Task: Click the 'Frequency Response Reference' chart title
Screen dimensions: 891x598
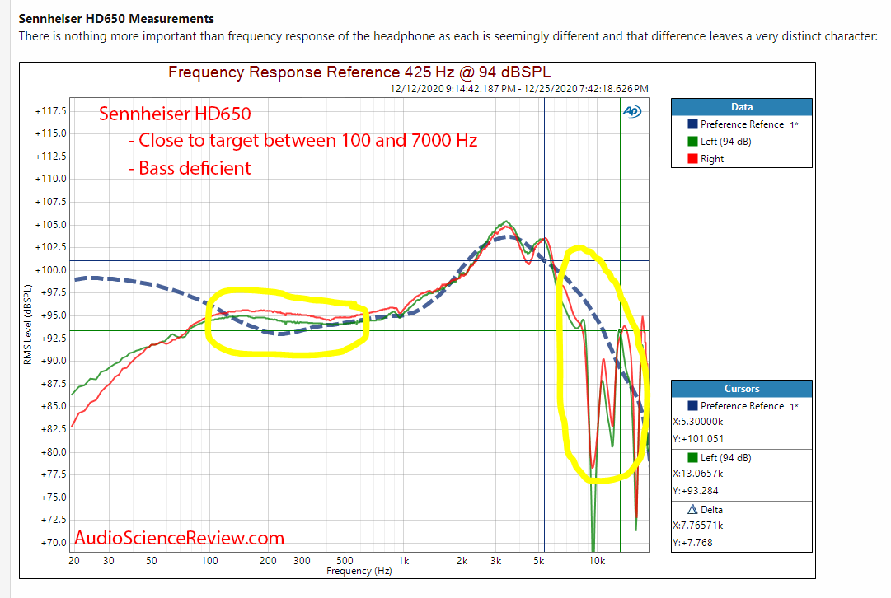Action: (x=359, y=72)
